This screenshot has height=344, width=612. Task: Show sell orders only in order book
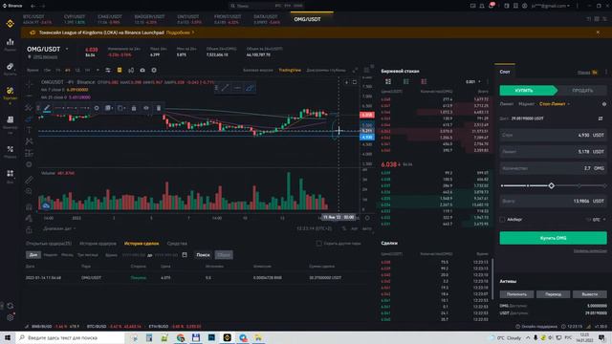424,81
